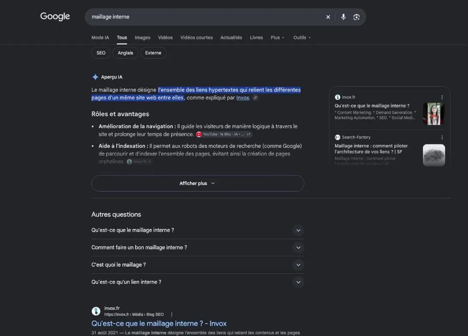This screenshot has width=468, height=336.
Task: Click into the search box 'maillage interne'
Action: [x=206, y=17]
